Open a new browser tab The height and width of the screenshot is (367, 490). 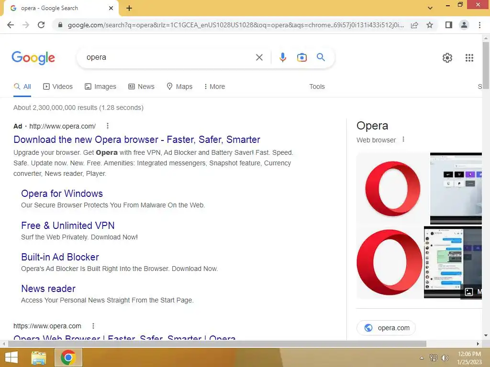[129, 8]
